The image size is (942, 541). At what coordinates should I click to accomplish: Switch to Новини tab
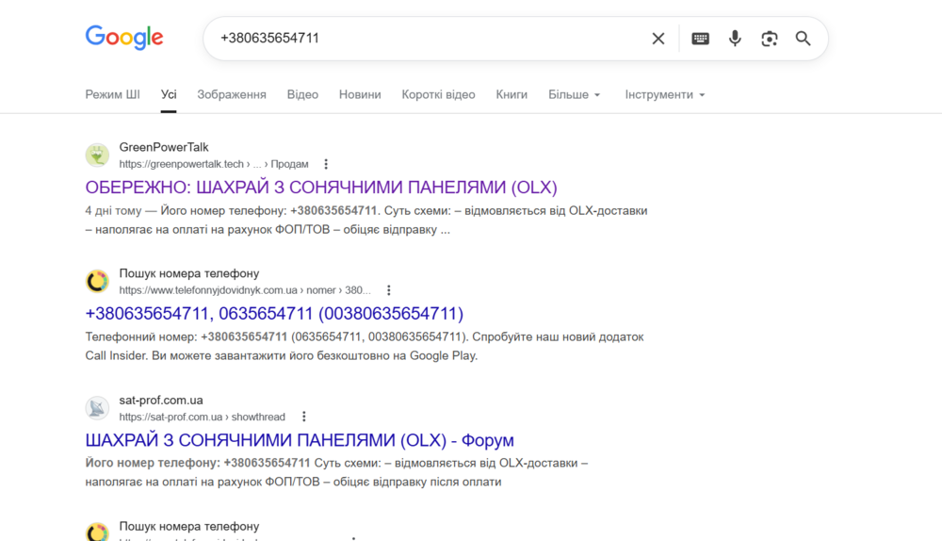click(x=360, y=94)
